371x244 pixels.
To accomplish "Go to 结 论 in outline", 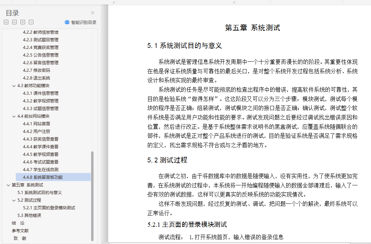I will (x=18, y=223).
